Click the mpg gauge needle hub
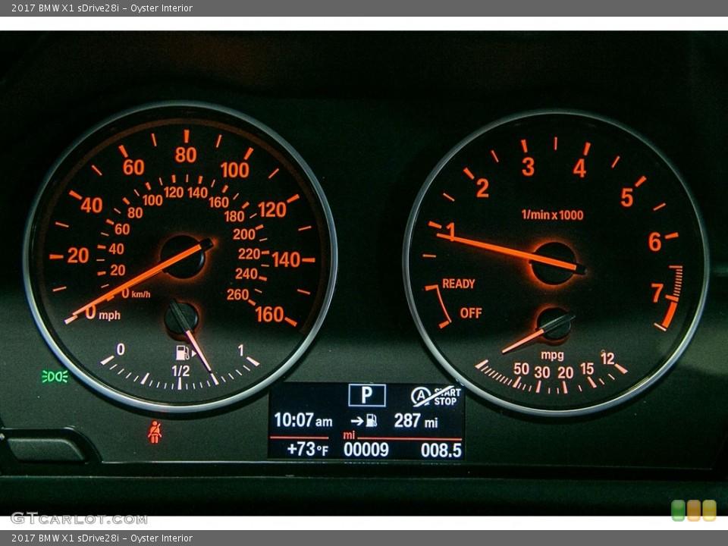Image resolution: width=728 pixels, height=546 pixels. pyautogui.click(x=554, y=324)
